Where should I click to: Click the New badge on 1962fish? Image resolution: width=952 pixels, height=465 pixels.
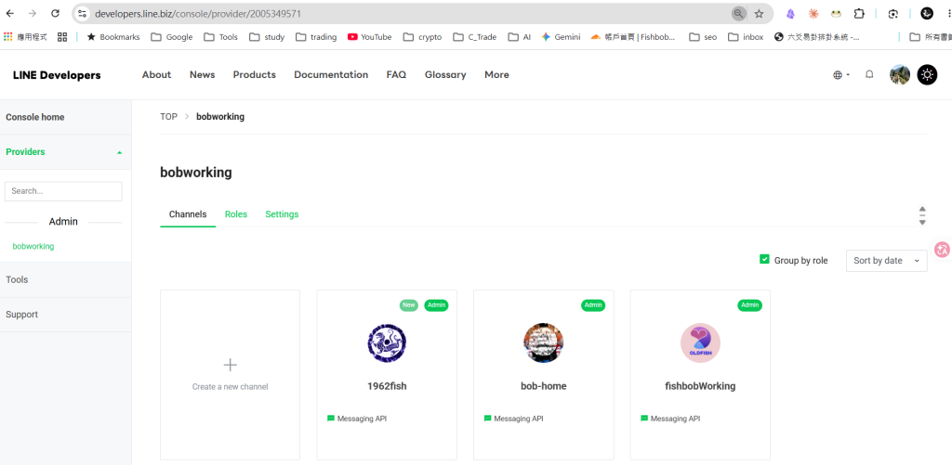click(409, 305)
